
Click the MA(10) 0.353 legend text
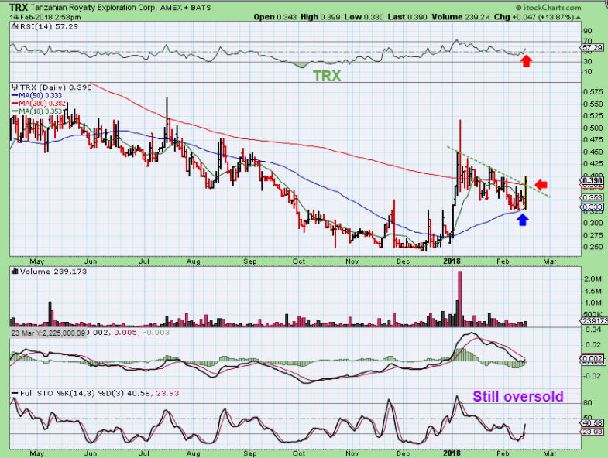[40, 111]
